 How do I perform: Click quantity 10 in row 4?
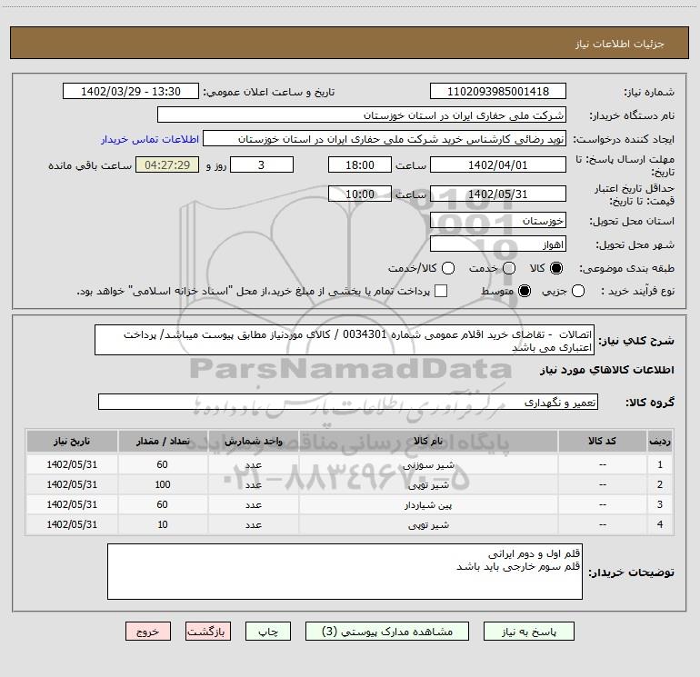click(163, 525)
